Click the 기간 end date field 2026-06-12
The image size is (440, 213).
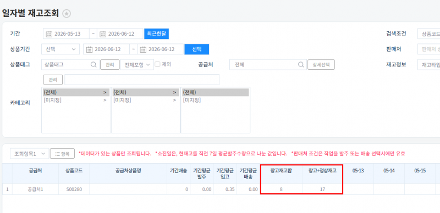[x=120, y=34]
